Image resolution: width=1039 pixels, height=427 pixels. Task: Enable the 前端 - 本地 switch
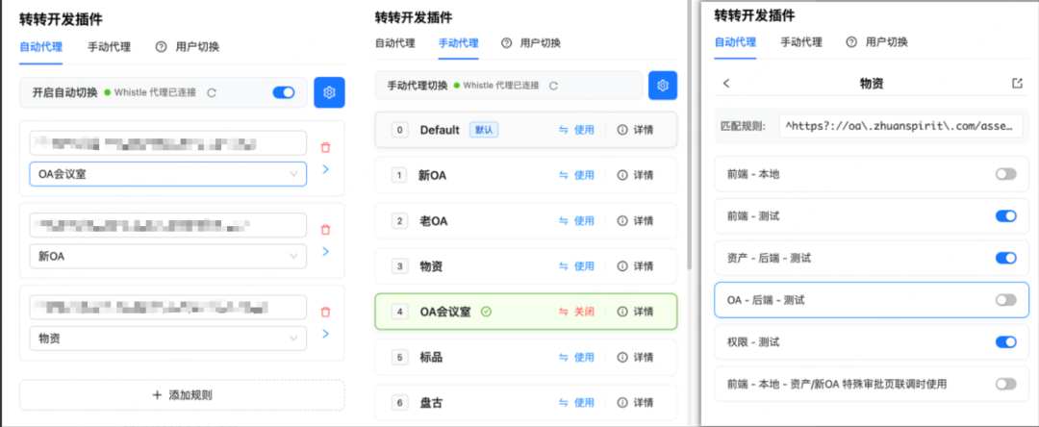pos(1005,174)
